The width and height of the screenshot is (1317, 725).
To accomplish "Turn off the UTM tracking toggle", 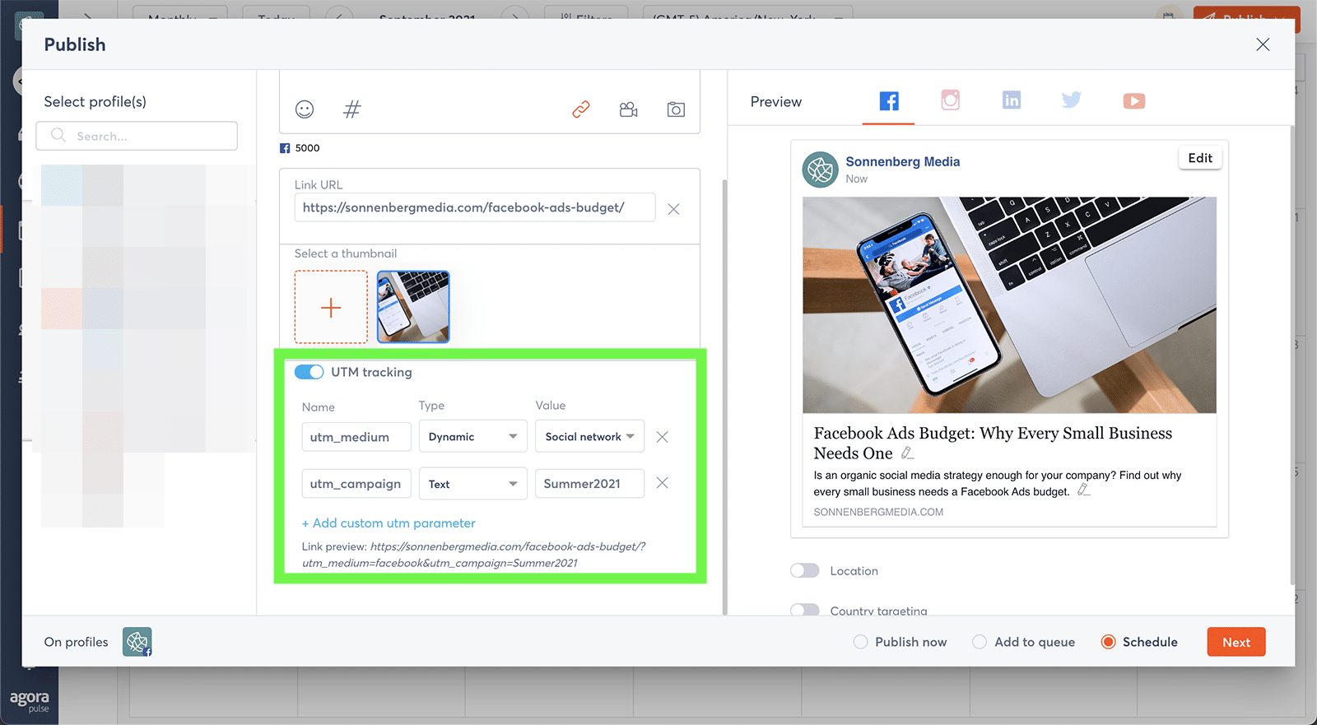I will pos(309,372).
